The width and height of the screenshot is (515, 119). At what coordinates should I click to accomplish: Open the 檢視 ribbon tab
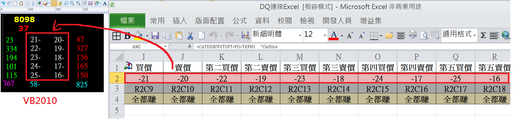pos(307,21)
